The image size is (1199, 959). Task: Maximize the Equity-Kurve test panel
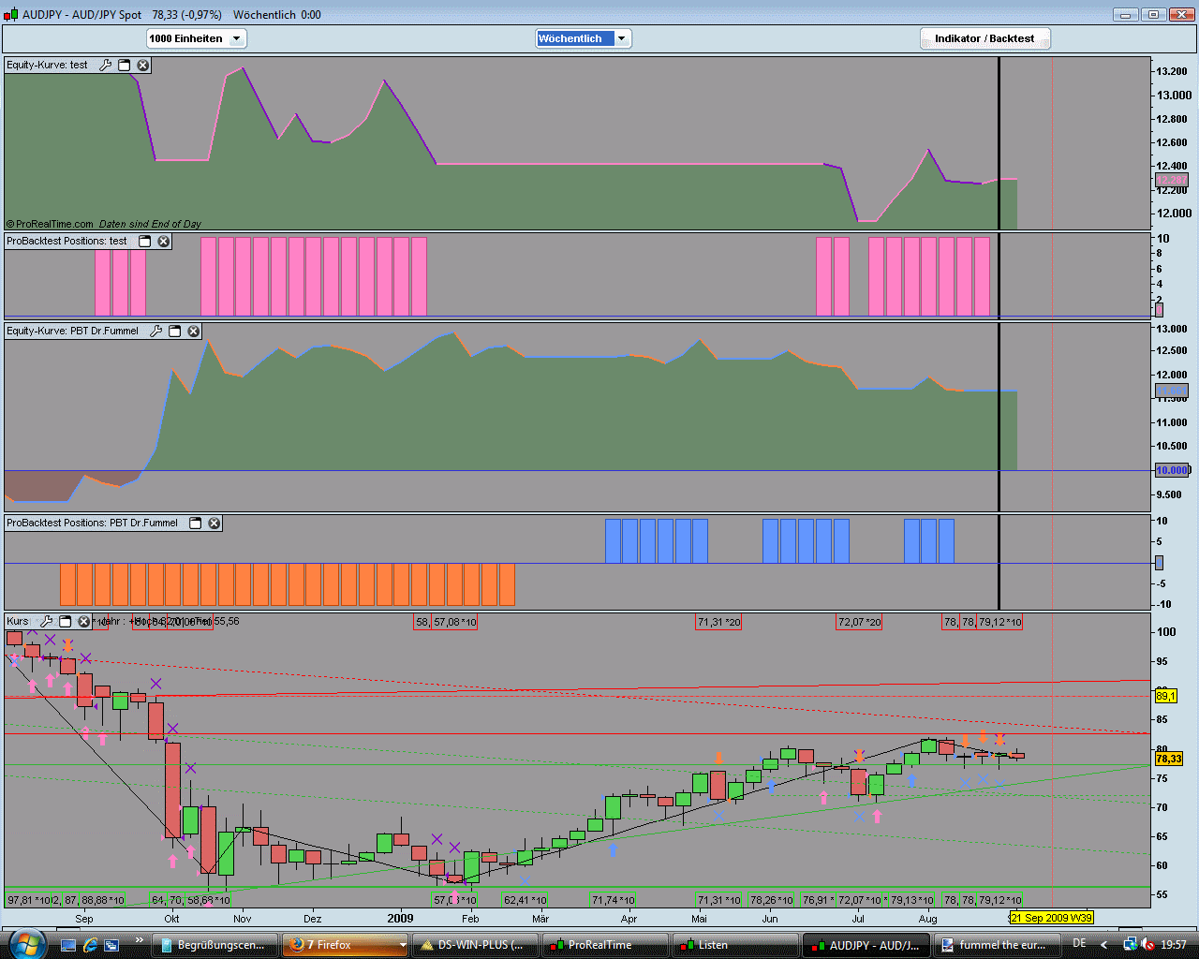pos(124,66)
